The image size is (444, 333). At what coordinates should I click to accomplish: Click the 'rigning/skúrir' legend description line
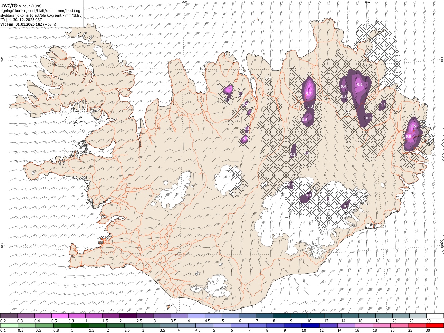pyautogui.click(x=41, y=10)
